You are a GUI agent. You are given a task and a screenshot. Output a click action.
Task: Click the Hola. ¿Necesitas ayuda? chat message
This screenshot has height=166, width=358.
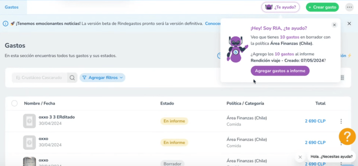coord(331,157)
